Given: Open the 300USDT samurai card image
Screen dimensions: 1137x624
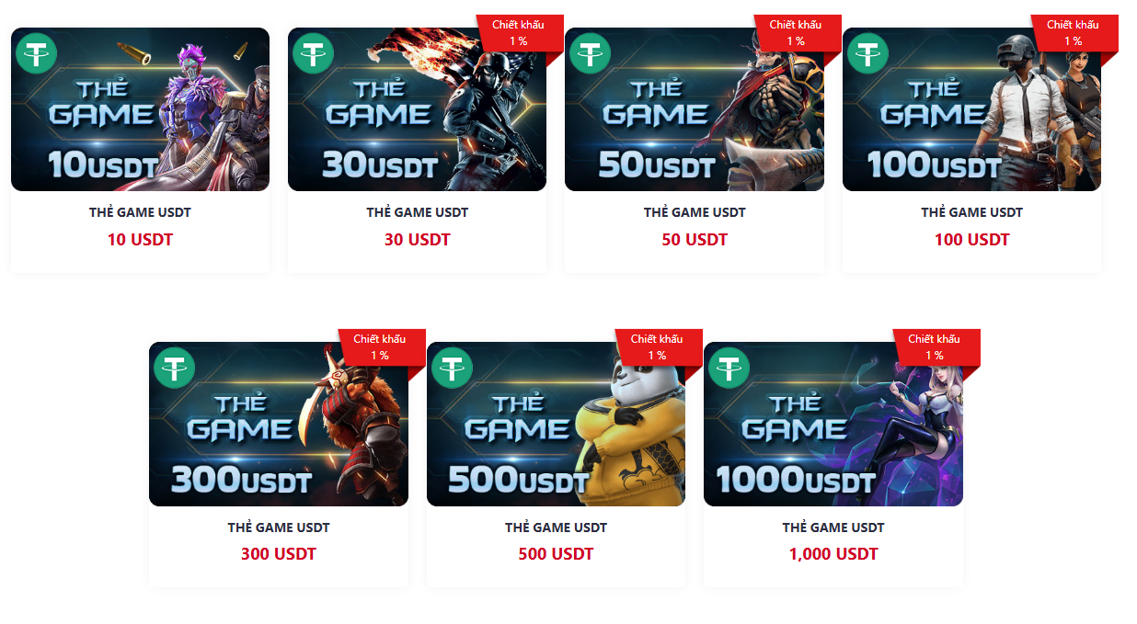Looking at the screenshot, I should tap(279, 425).
